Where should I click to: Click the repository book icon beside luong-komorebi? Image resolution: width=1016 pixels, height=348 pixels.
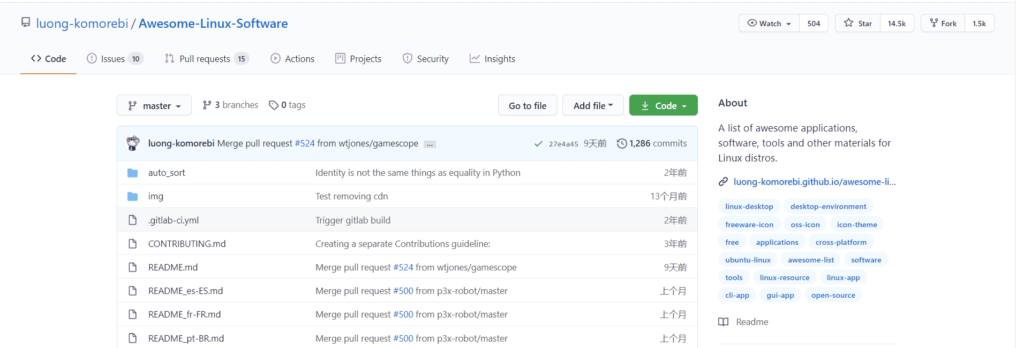coord(26,22)
